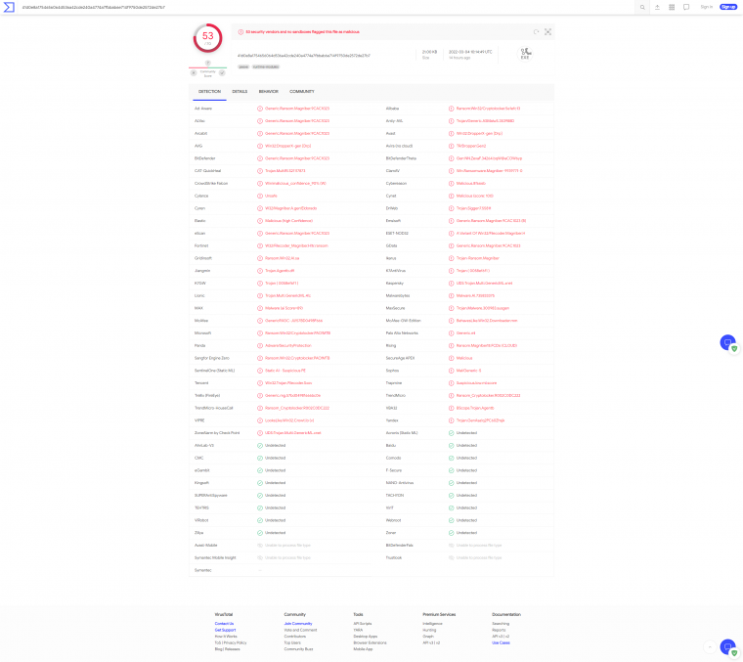This screenshot has width=743, height=662.
Task: Click the 53 detection score gauge
Action: click(207, 38)
